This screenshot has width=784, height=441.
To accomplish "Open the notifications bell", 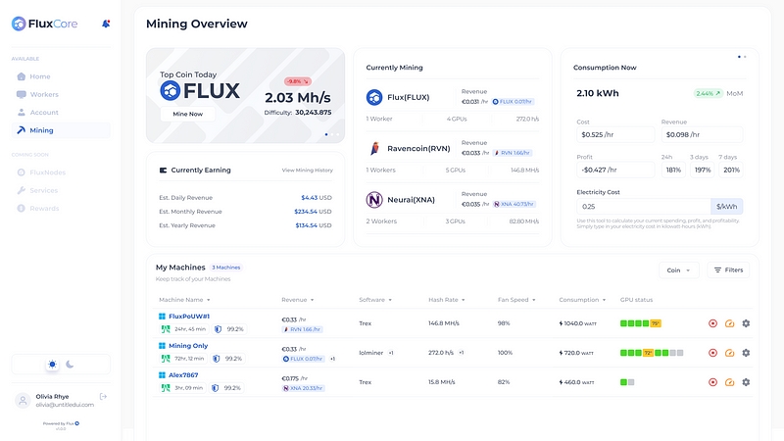I will (106, 24).
